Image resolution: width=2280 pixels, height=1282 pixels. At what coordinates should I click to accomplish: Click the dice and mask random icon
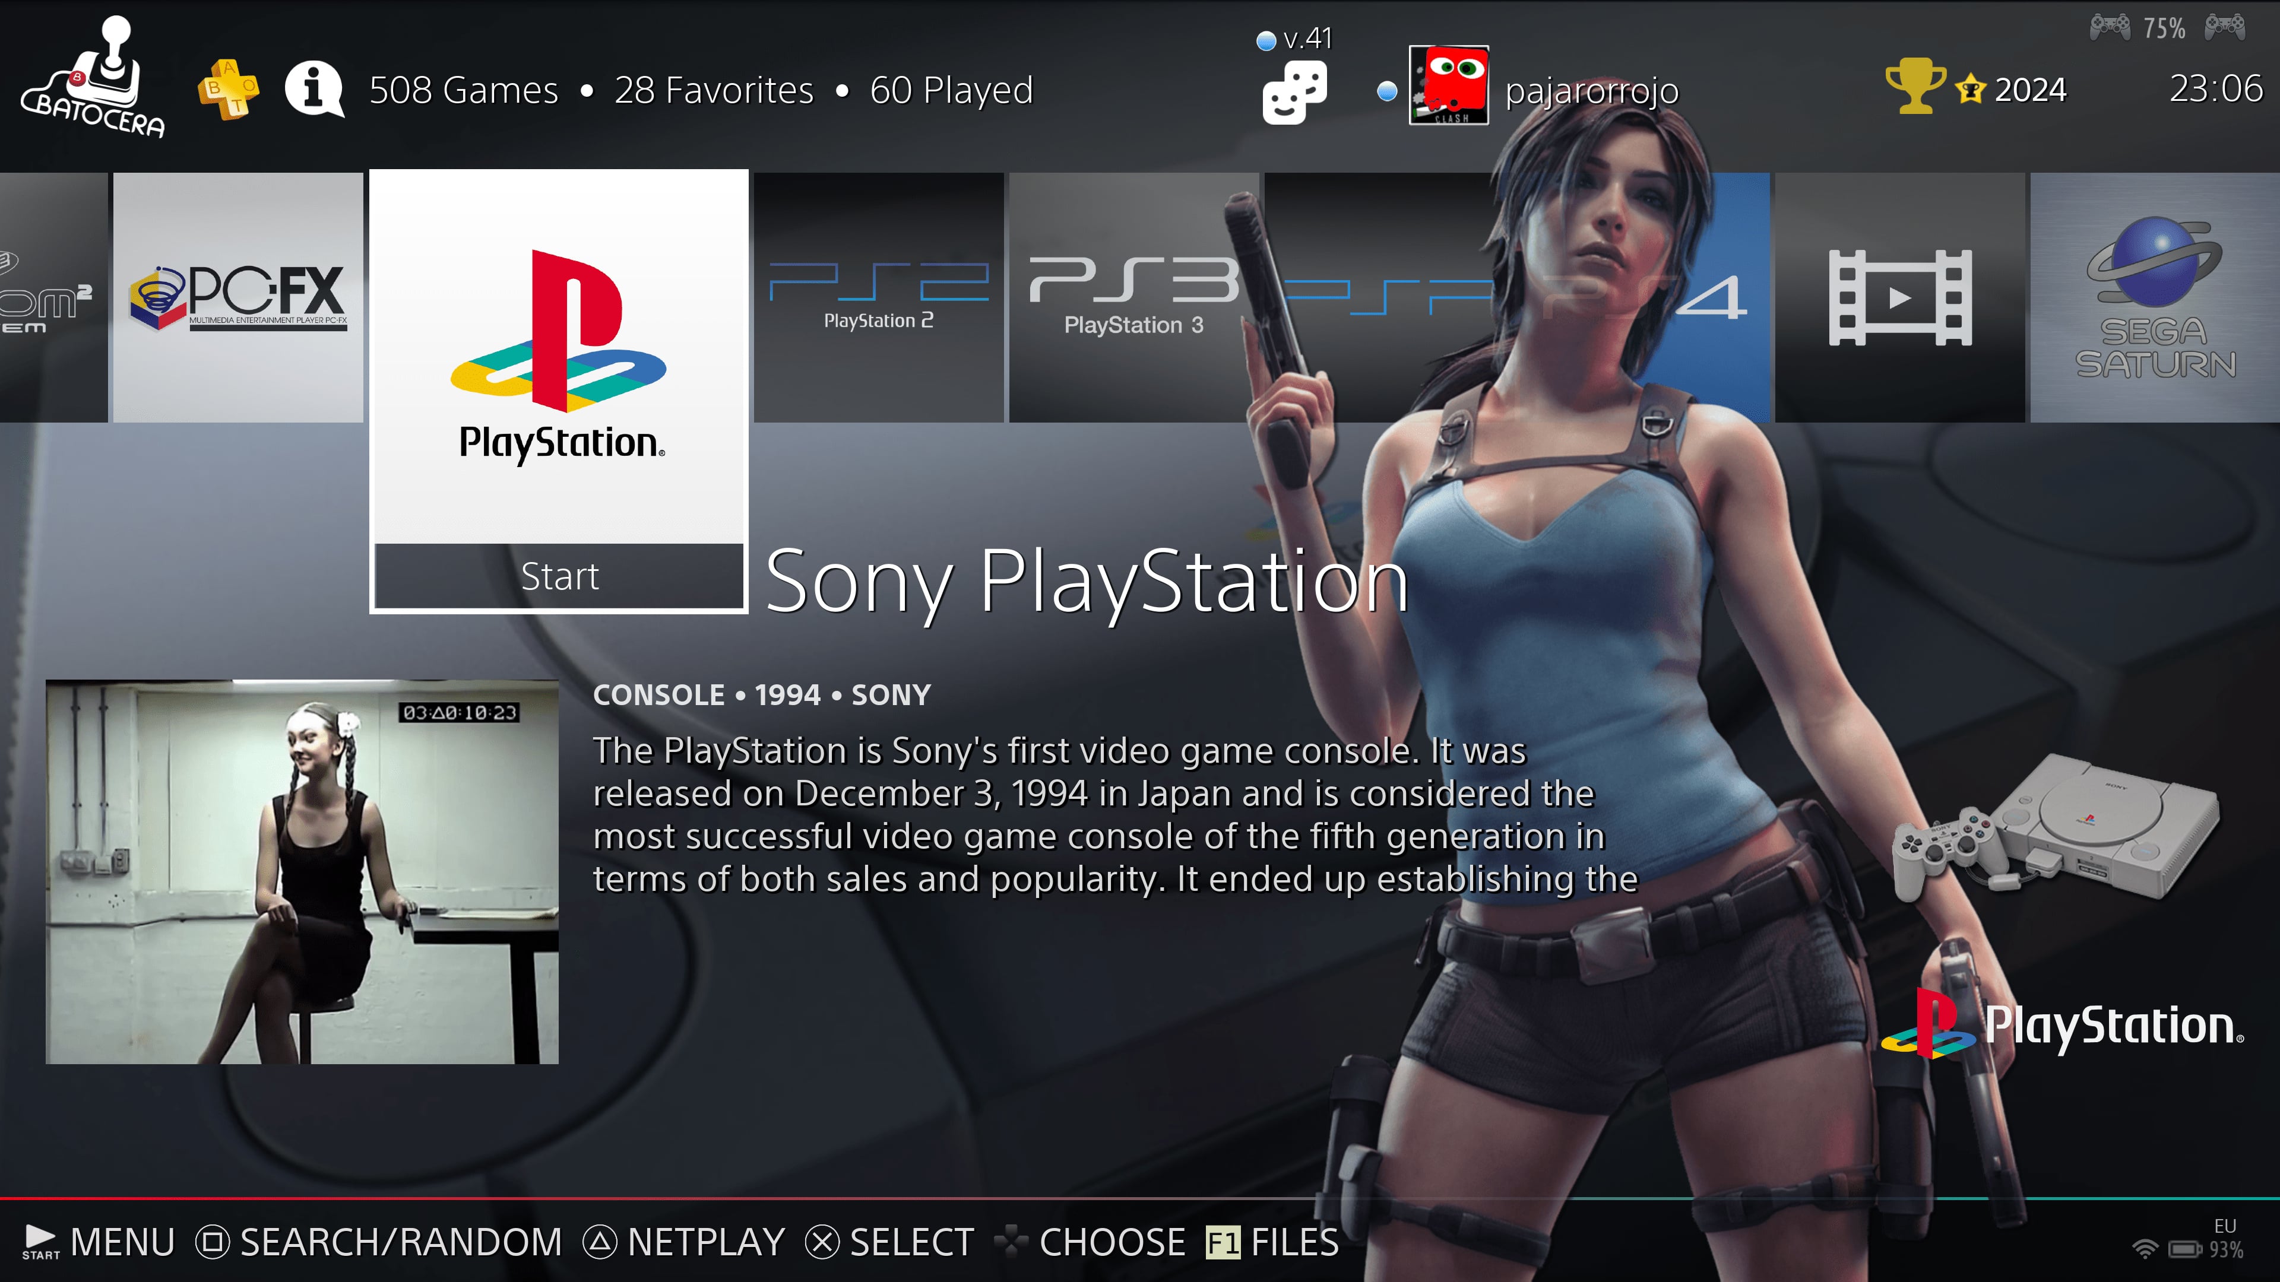[1294, 92]
